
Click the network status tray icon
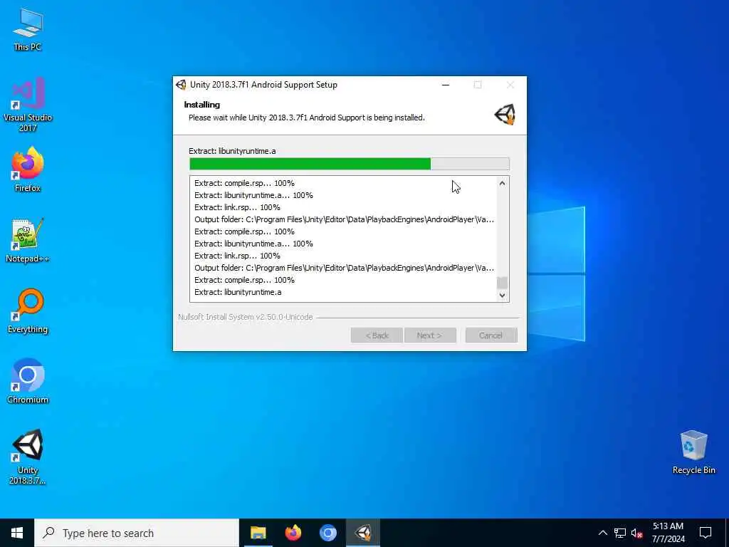[620, 533]
